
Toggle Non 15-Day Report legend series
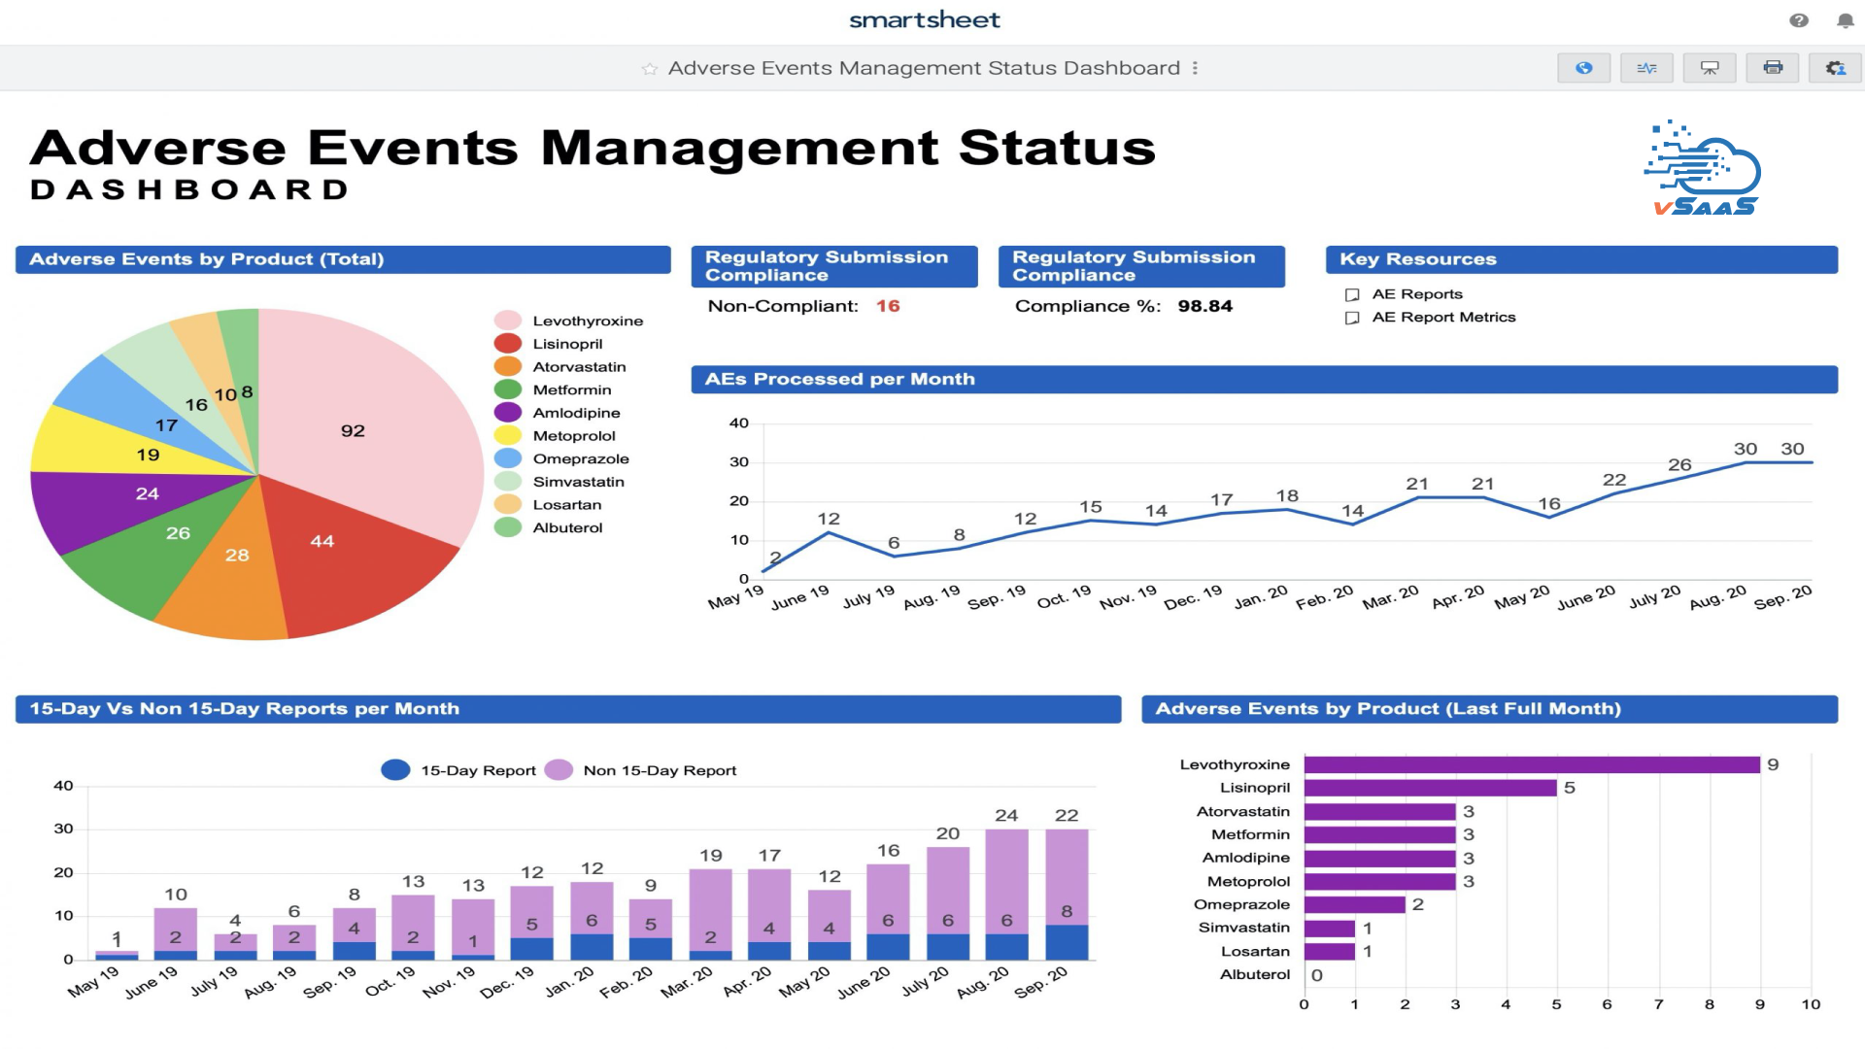click(559, 770)
